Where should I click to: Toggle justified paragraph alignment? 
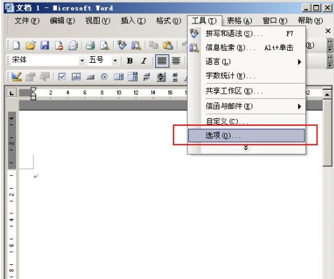tap(162, 61)
